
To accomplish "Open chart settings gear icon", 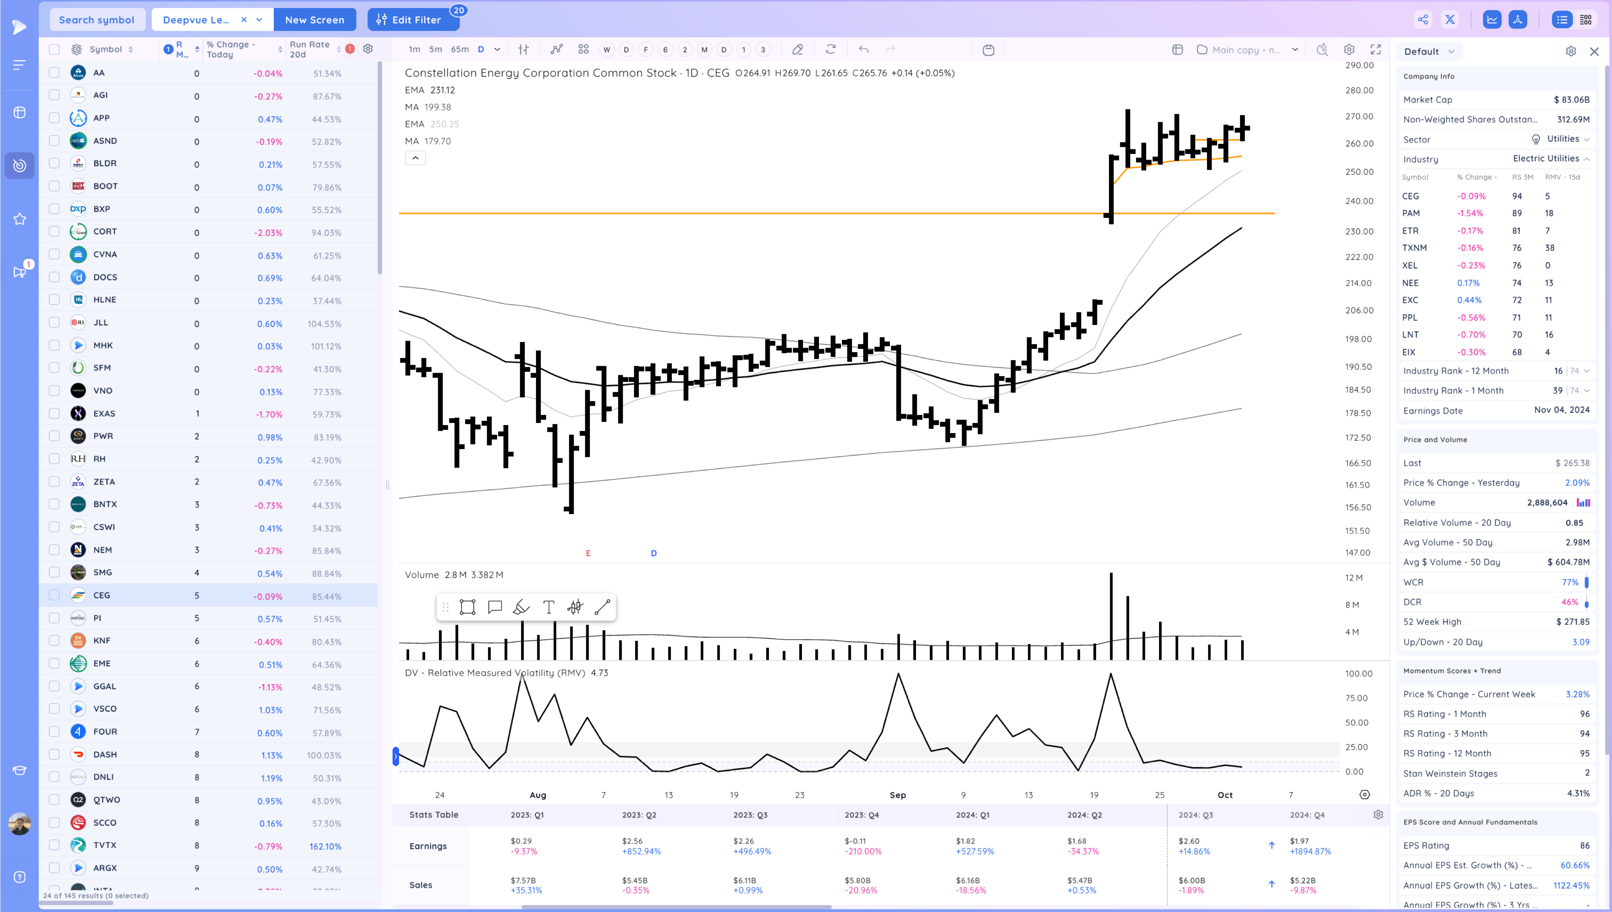I will (1349, 50).
